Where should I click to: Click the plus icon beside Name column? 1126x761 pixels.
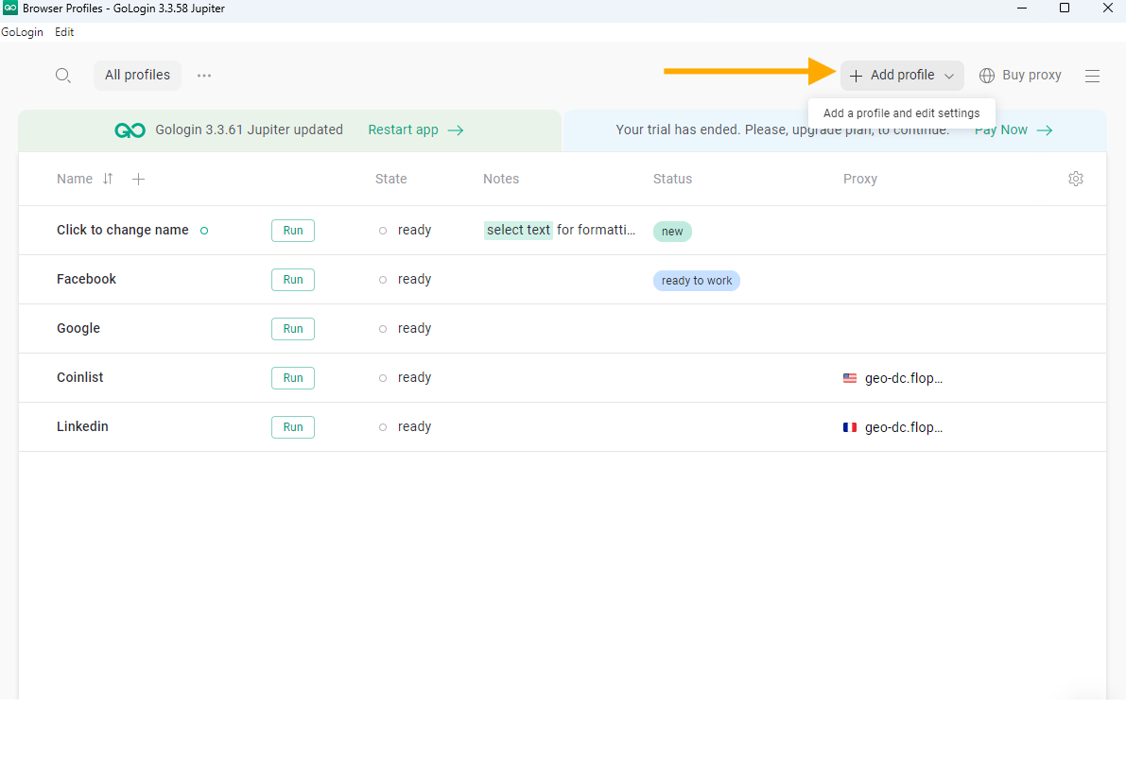coord(139,179)
